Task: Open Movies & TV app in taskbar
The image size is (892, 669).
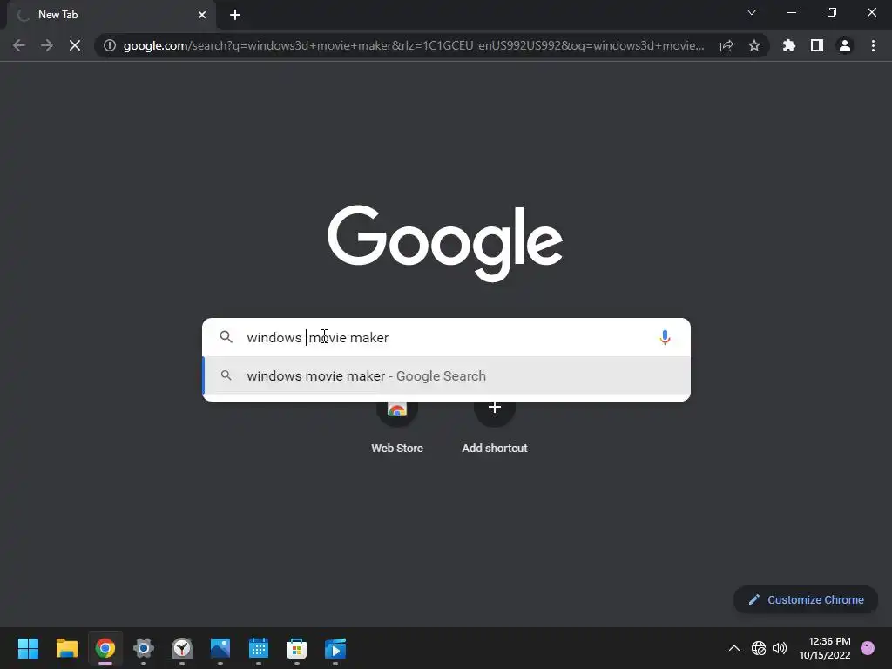Action: [x=335, y=648]
